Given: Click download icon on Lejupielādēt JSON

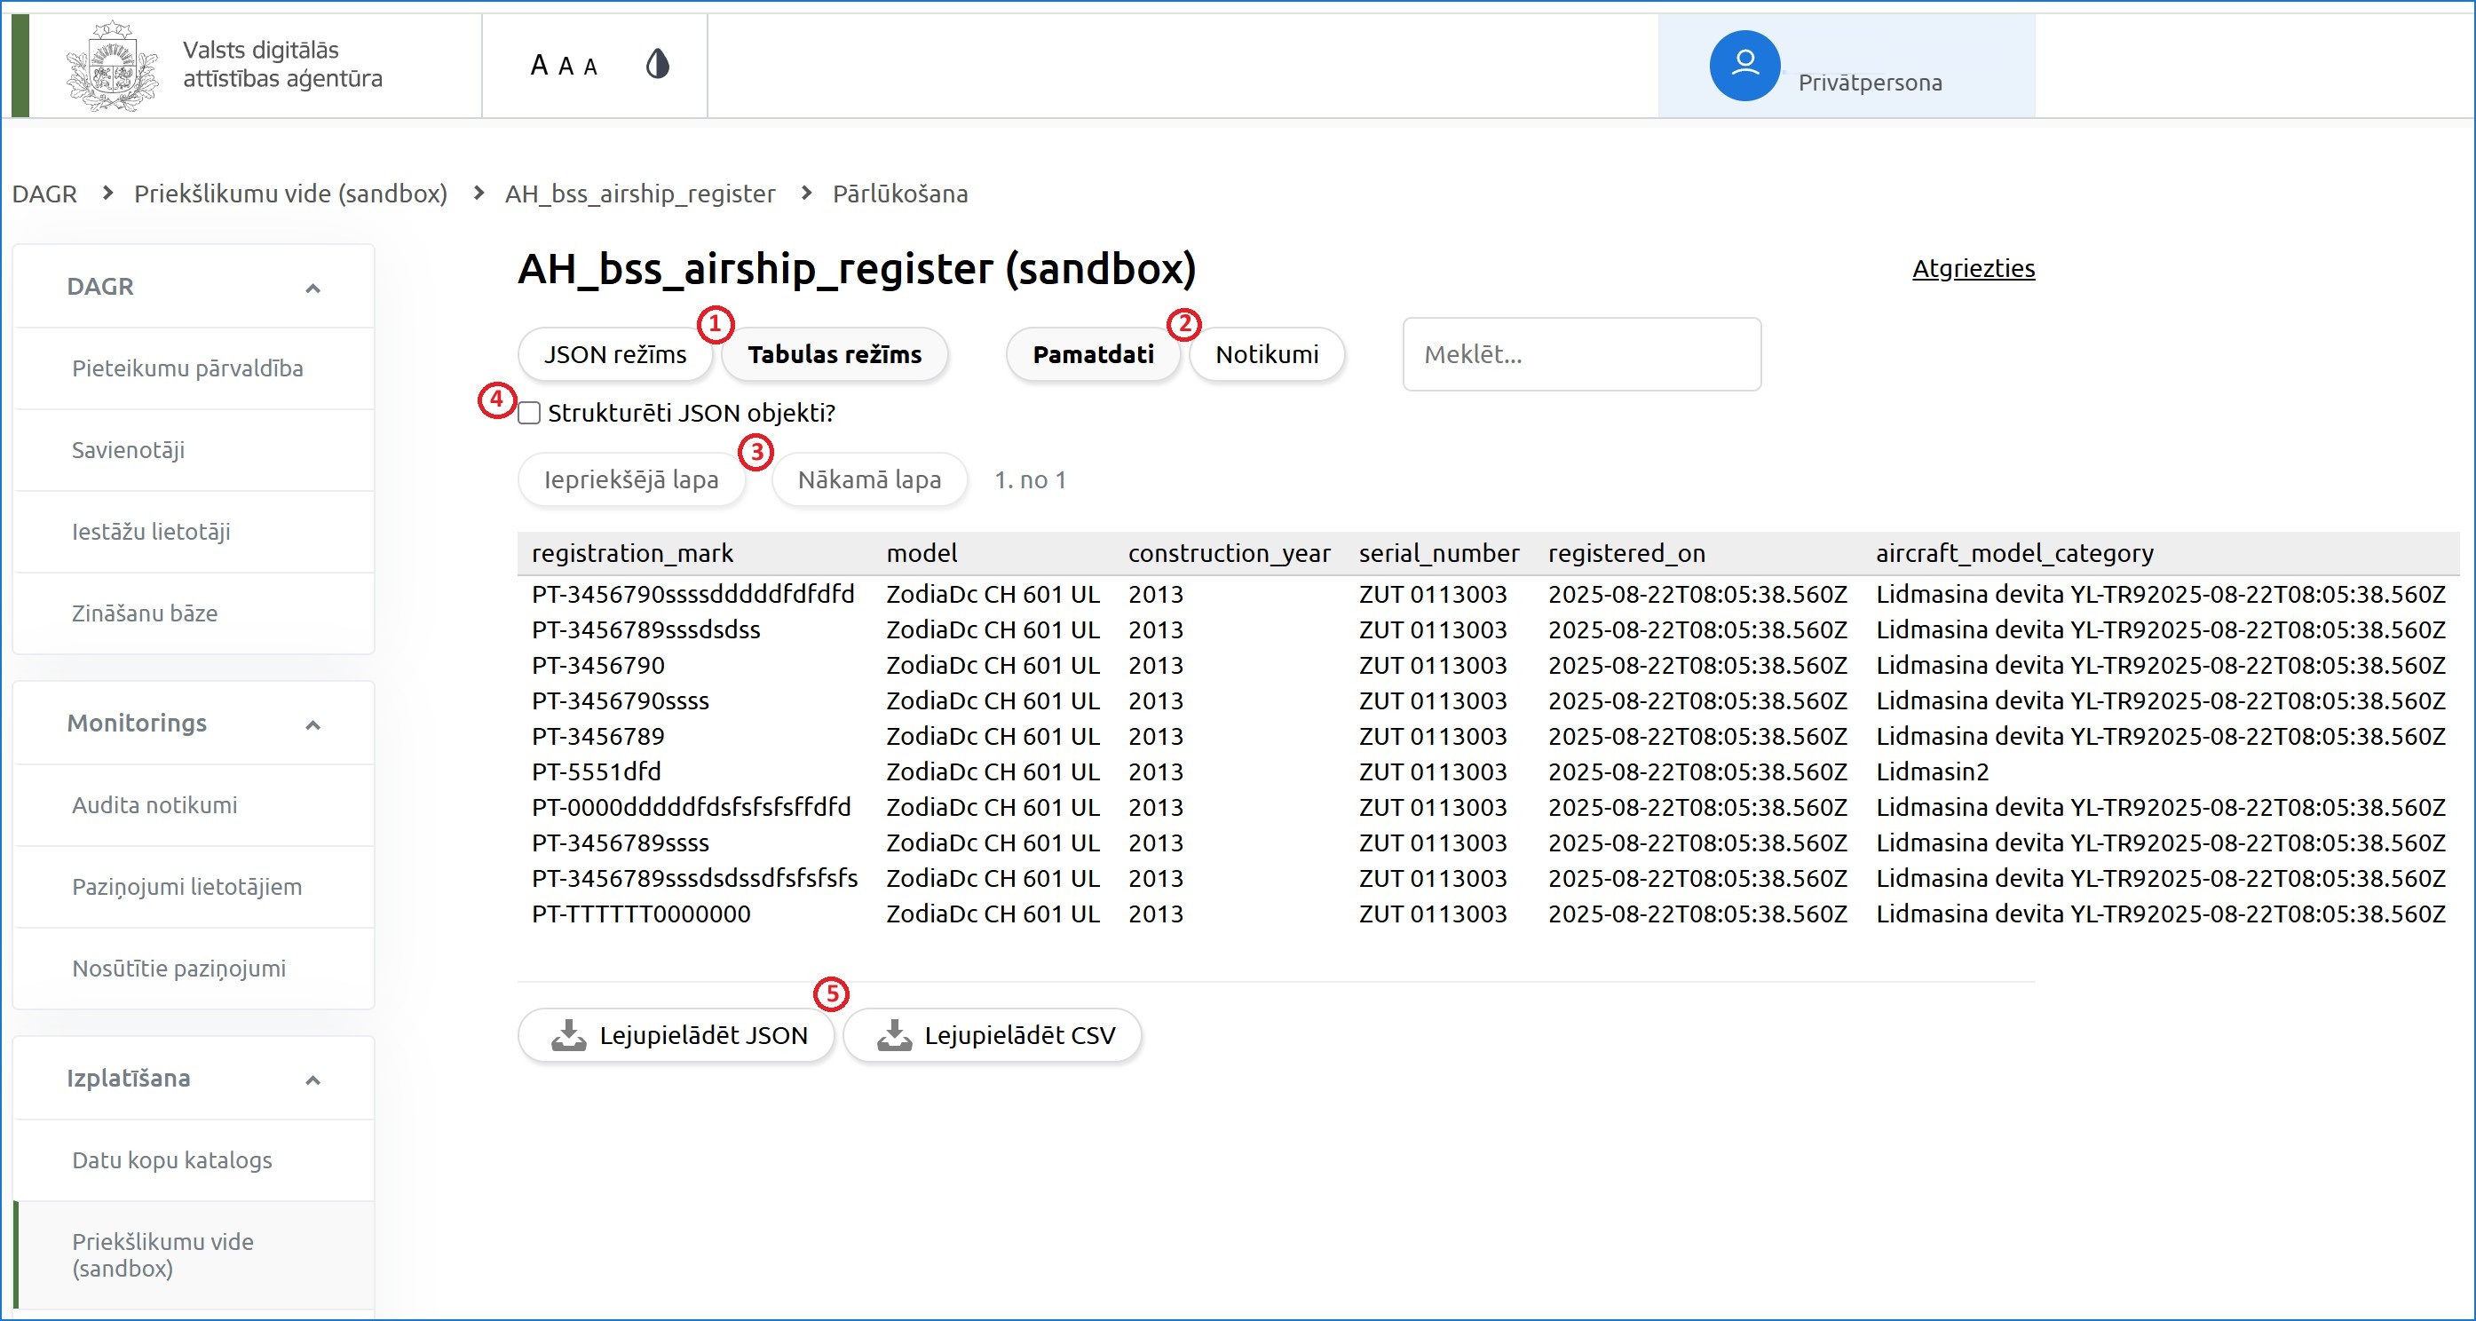Looking at the screenshot, I should tap(569, 1035).
